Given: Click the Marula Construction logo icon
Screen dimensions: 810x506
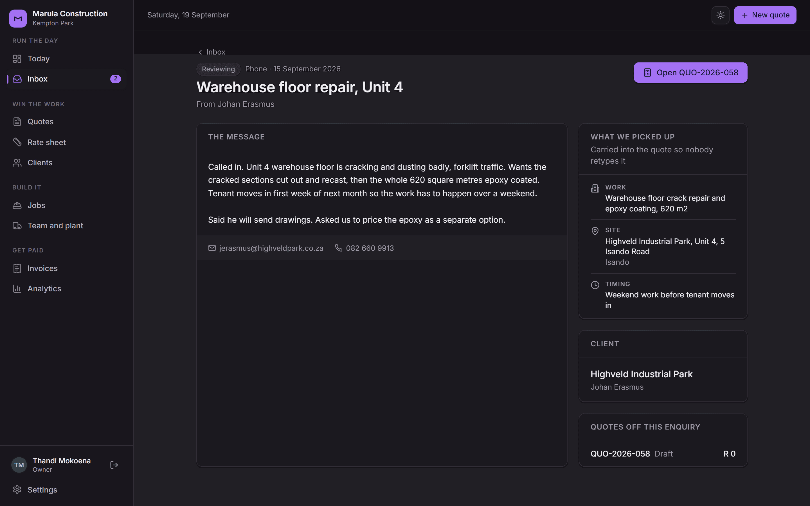Looking at the screenshot, I should coord(18,18).
